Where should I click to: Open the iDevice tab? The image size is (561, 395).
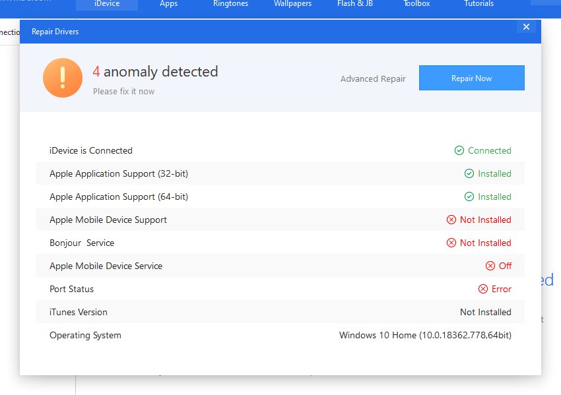(x=107, y=4)
